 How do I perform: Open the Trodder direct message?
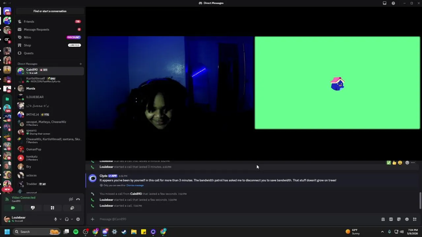coord(50,184)
